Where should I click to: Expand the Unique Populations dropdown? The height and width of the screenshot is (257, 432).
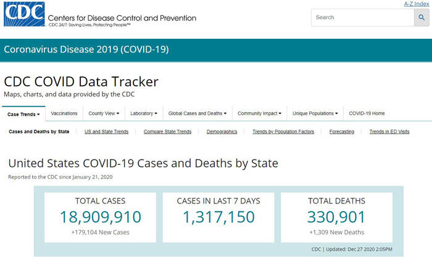point(315,113)
